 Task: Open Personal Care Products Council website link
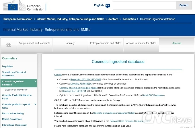pyautogui.click(x=130, y=121)
